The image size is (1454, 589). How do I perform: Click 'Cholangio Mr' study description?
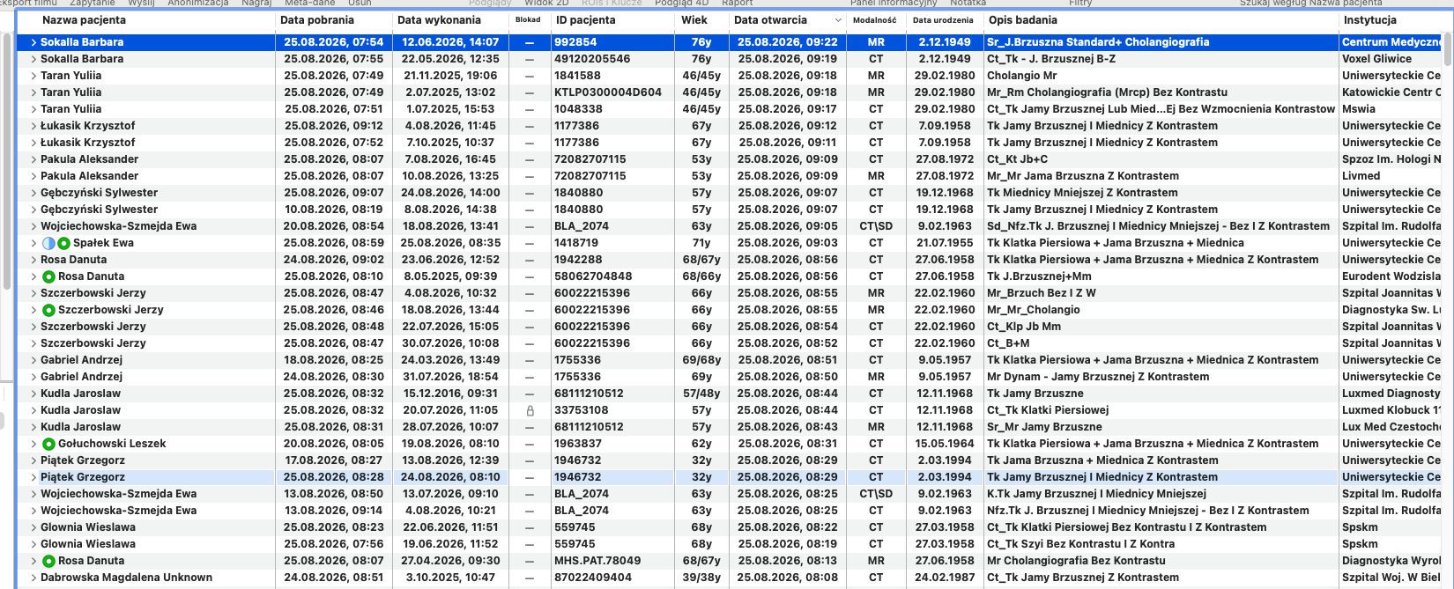click(x=1021, y=76)
